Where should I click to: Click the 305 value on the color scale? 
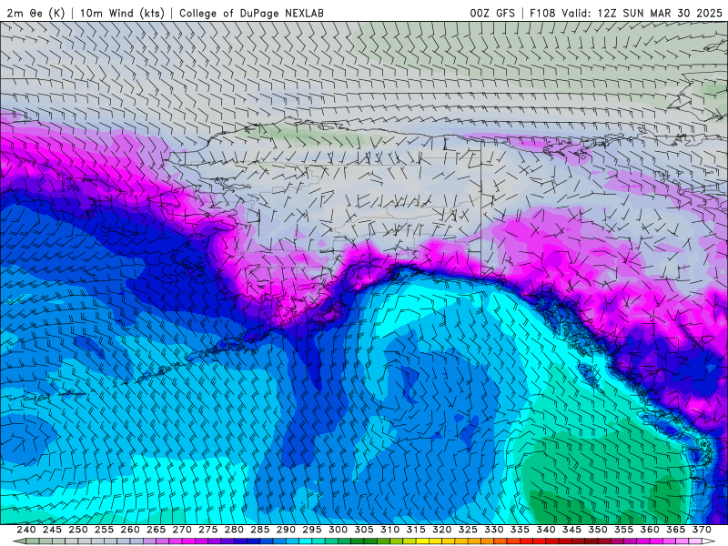(364, 530)
